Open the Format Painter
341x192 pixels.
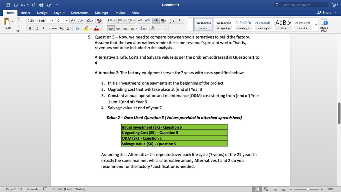pyautogui.click(x=18, y=30)
